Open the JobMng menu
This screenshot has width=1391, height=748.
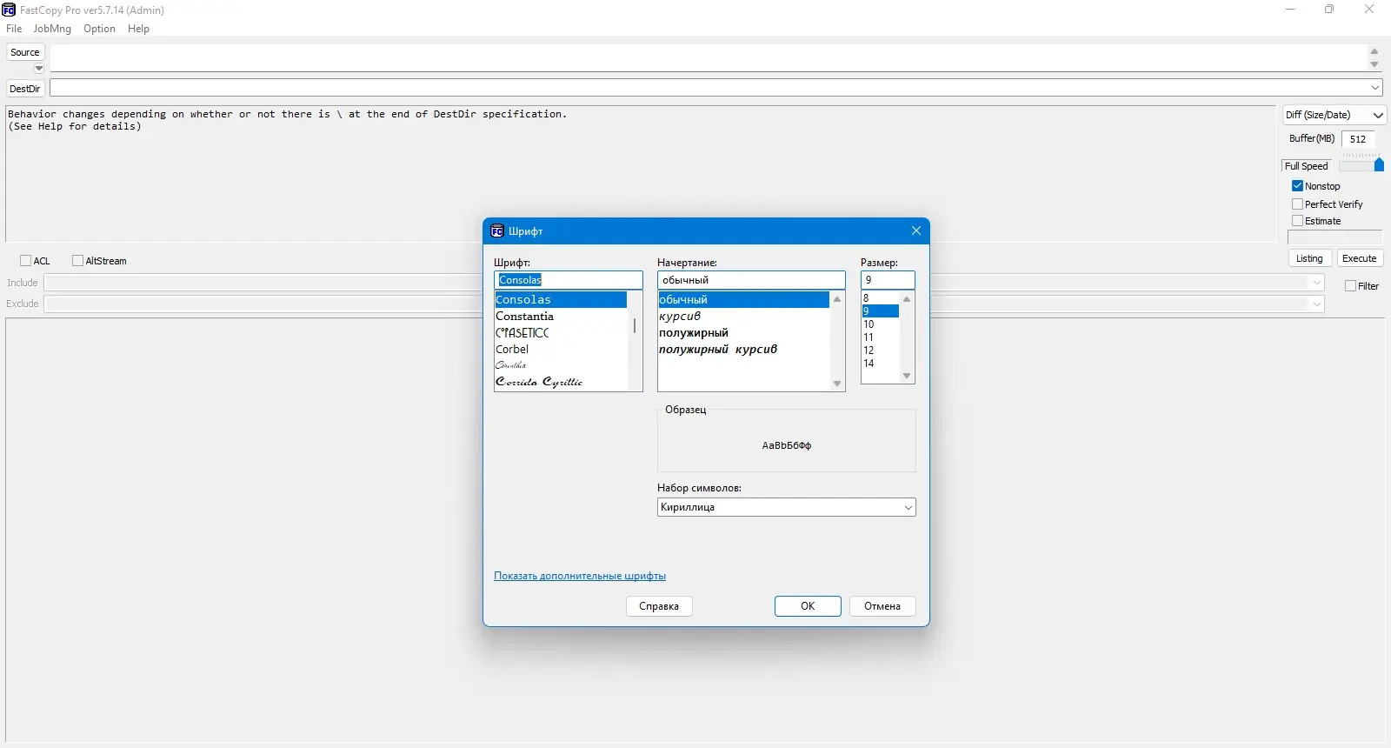pyautogui.click(x=52, y=29)
